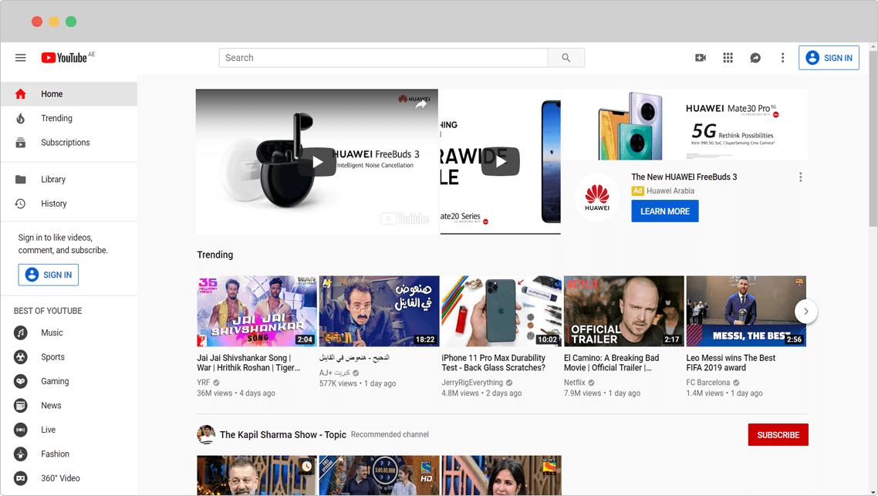Click the sidebar SIGN IN button
Image resolution: width=878 pixels, height=496 pixels.
[x=48, y=275]
